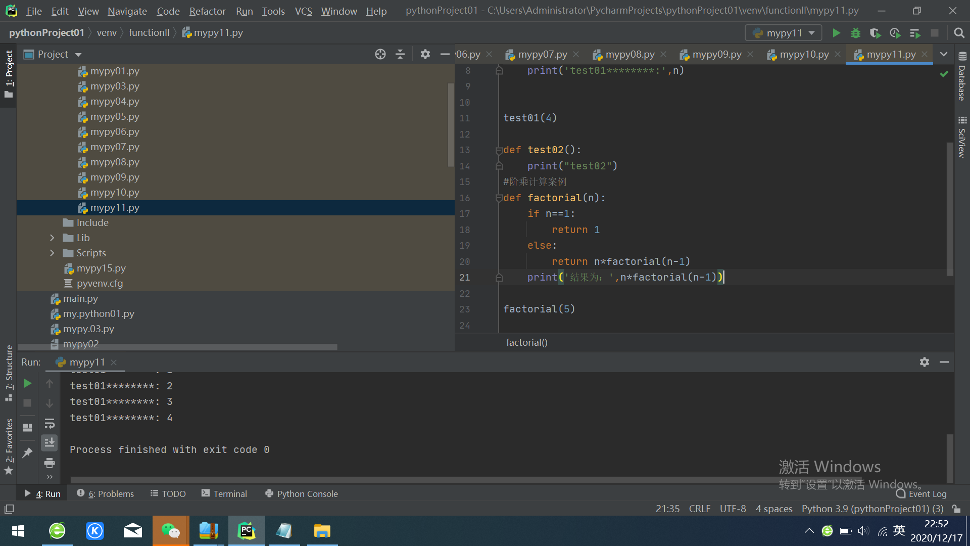Click the stop process icon in the Run panel
Viewport: 970px width, 546px height.
(28, 403)
